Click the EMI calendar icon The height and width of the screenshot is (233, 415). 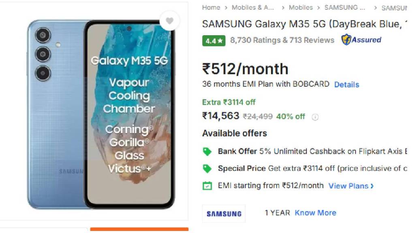pyautogui.click(x=207, y=186)
